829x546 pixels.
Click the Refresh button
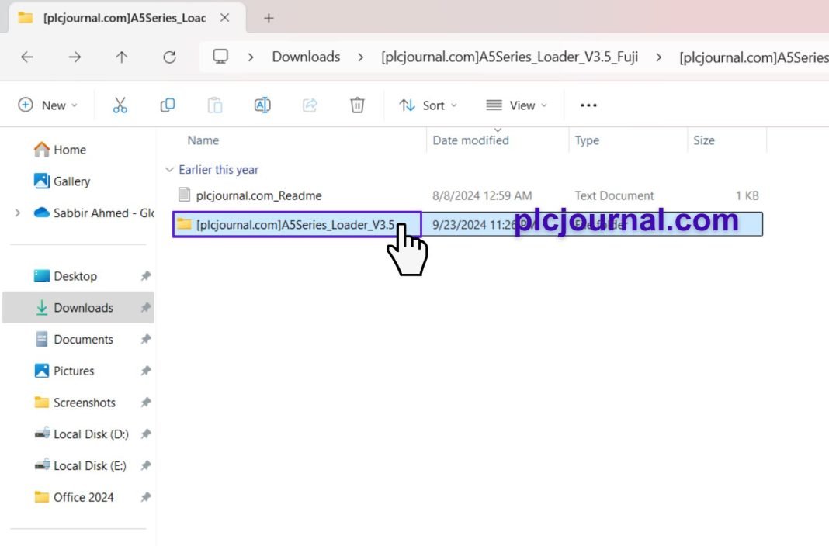pyautogui.click(x=169, y=57)
